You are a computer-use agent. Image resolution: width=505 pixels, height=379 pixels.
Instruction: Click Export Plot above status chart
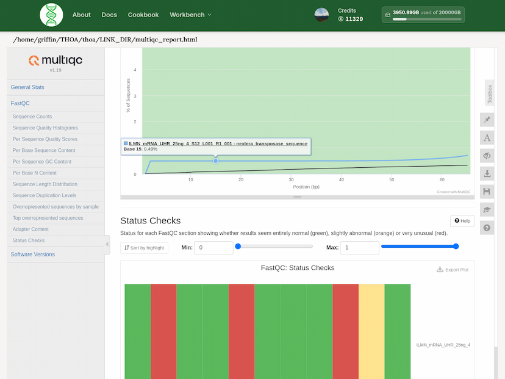453,269
